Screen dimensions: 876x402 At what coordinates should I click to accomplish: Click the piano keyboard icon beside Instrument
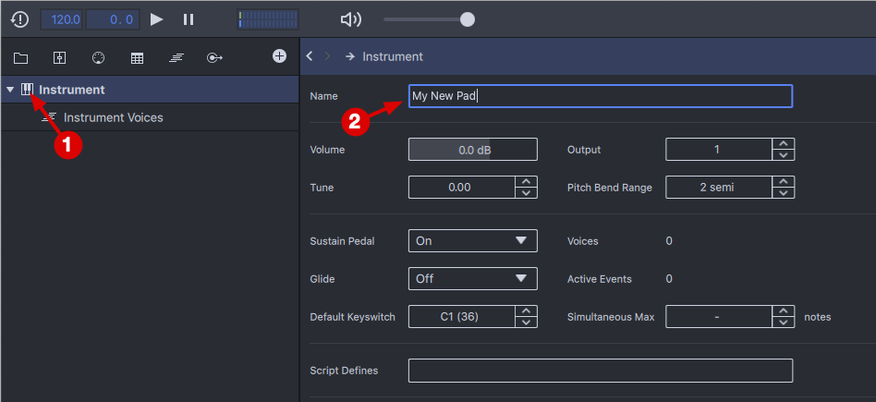click(x=27, y=89)
